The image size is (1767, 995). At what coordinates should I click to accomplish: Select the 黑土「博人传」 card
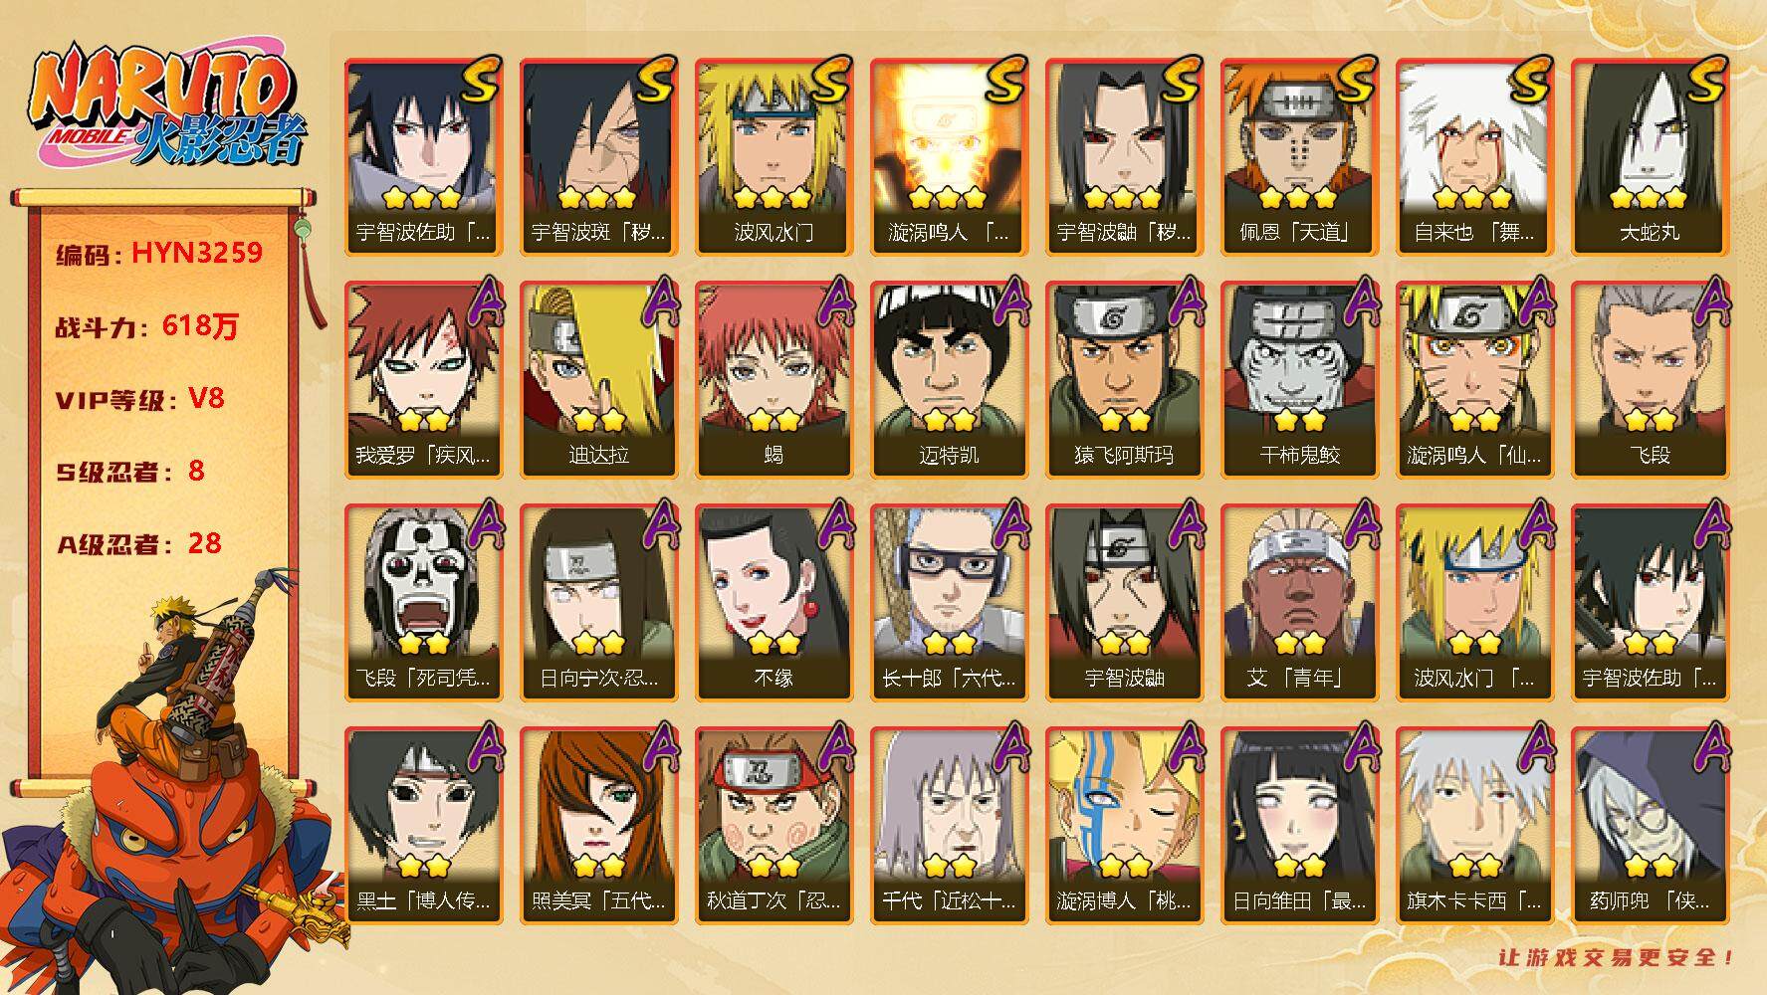[422, 825]
